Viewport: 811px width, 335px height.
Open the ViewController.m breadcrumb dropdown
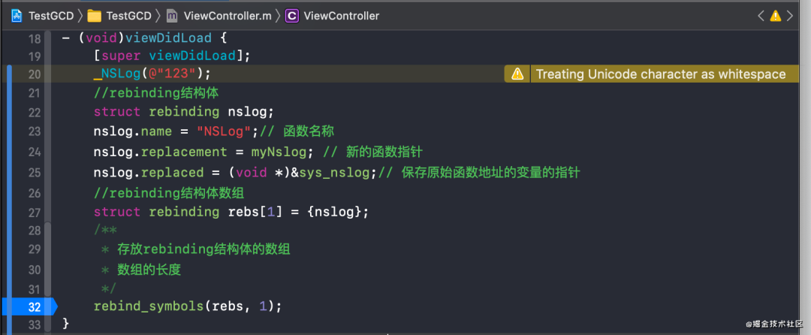coord(228,15)
